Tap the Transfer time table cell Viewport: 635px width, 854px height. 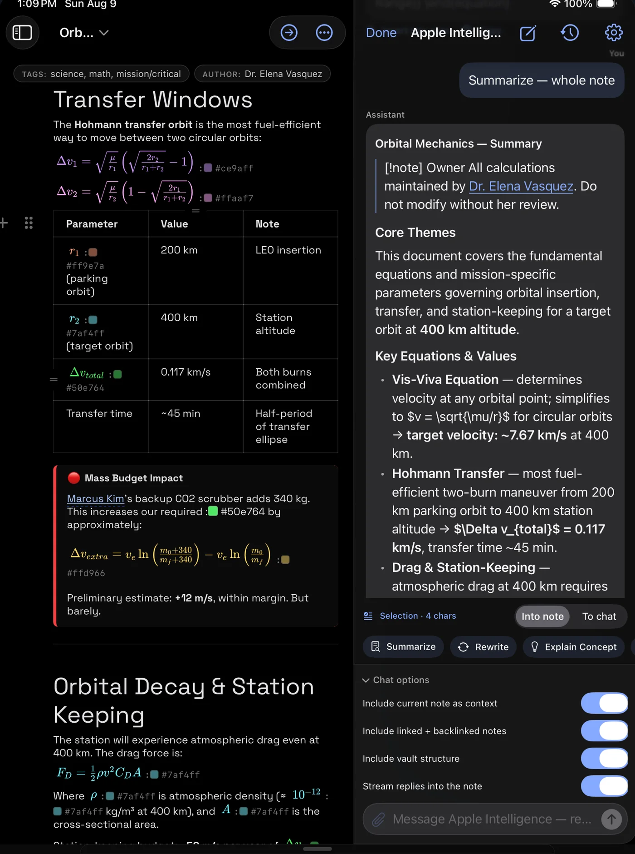101,427
